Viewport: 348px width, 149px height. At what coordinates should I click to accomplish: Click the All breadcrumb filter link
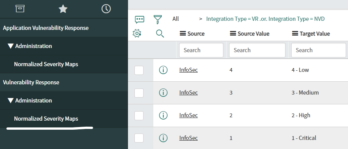pyautogui.click(x=176, y=19)
